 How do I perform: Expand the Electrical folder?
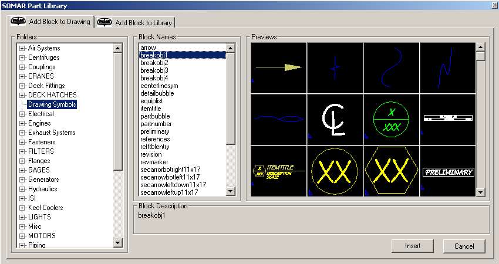pos(22,114)
